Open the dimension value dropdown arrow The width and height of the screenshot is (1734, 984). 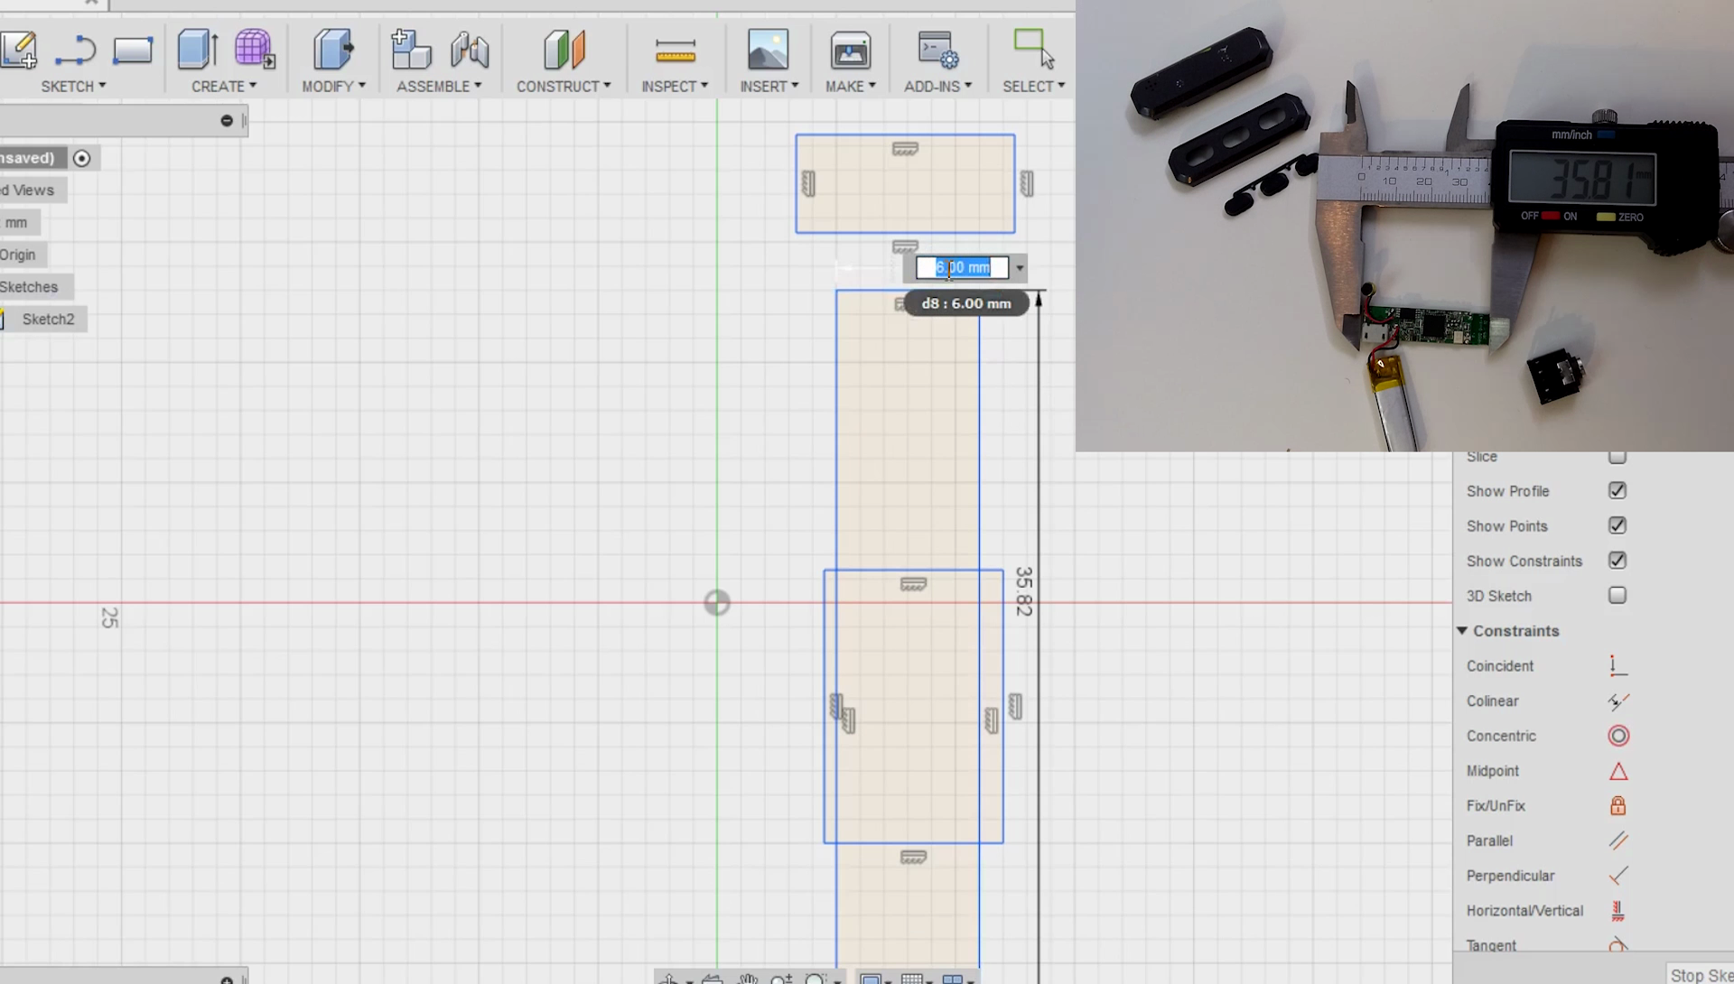(x=1019, y=267)
